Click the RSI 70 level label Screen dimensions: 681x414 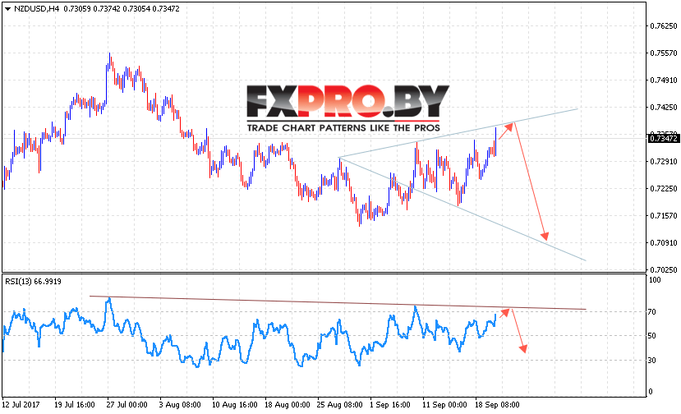point(652,312)
